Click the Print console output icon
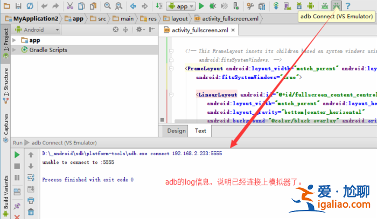Viewport: 377px width, 219px height. [x=31, y=200]
